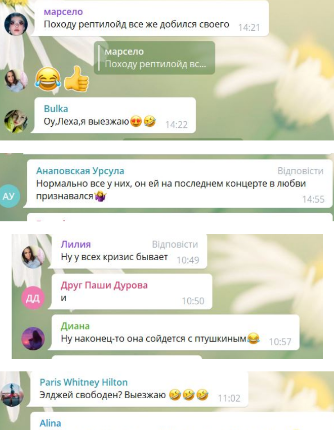Click the quoted reply from марсело

154,58
